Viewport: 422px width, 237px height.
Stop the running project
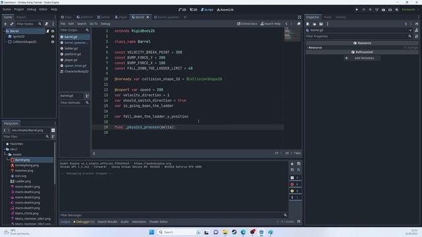click(370, 10)
